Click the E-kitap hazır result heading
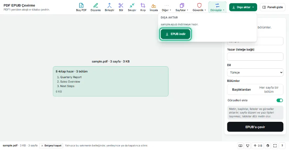The image size is (289, 150). point(72,71)
